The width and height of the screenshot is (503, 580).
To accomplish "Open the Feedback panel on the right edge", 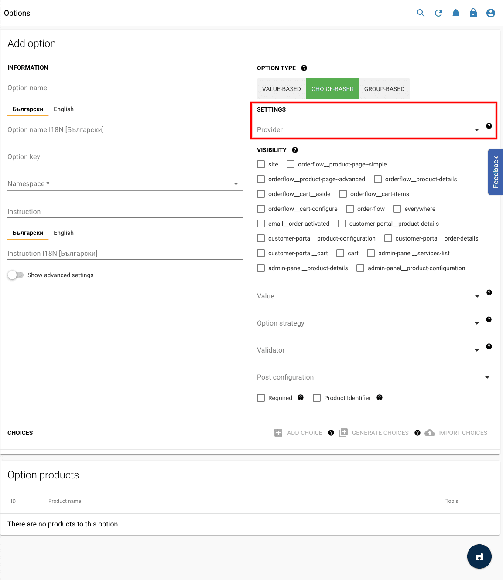I will [495, 172].
